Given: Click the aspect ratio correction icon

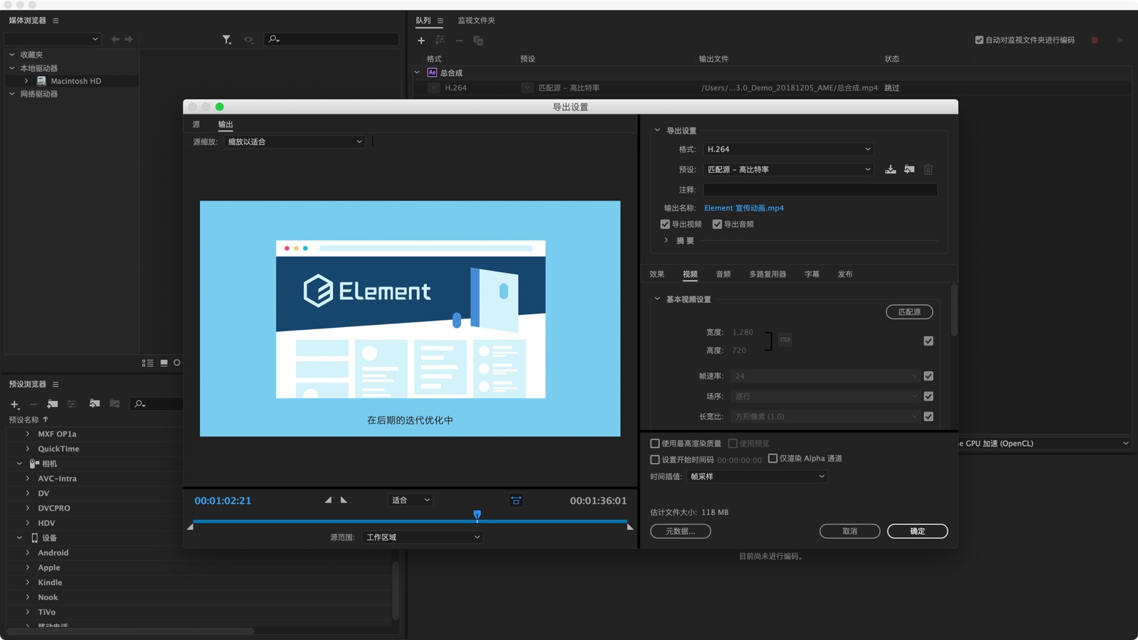Looking at the screenshot, I should tap(516, 501).
